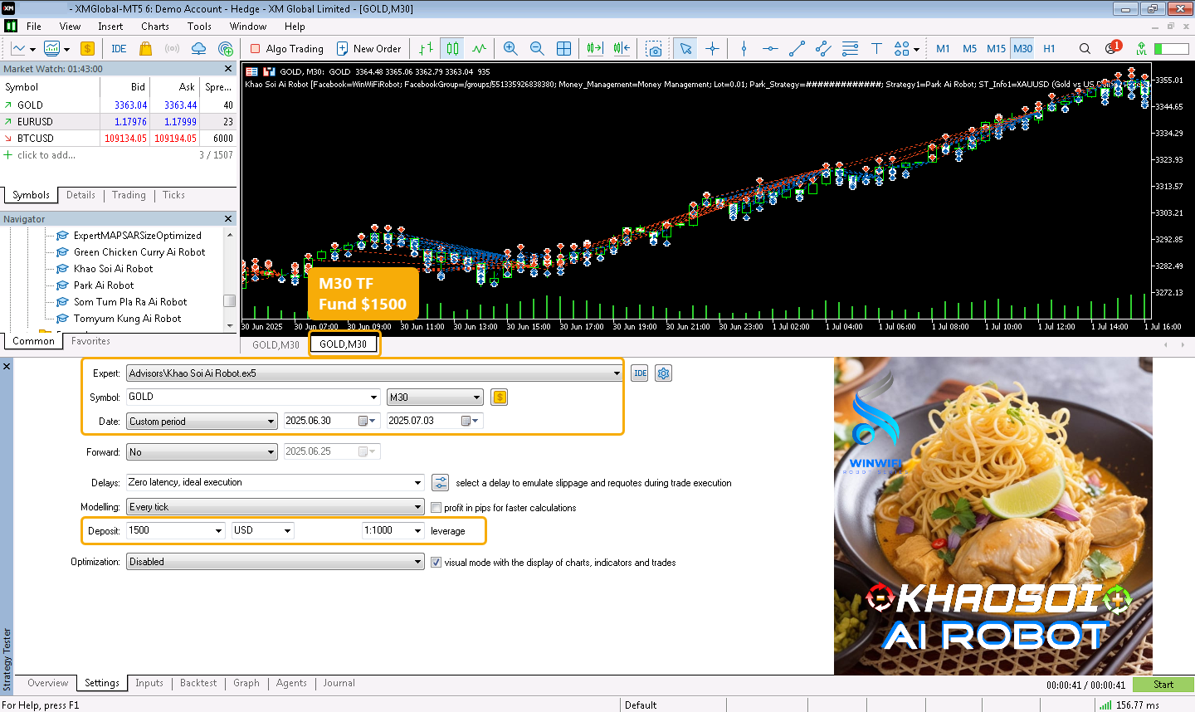Select the equidistant channel tool
The image size is (1195, 712).
pos(823,49)
